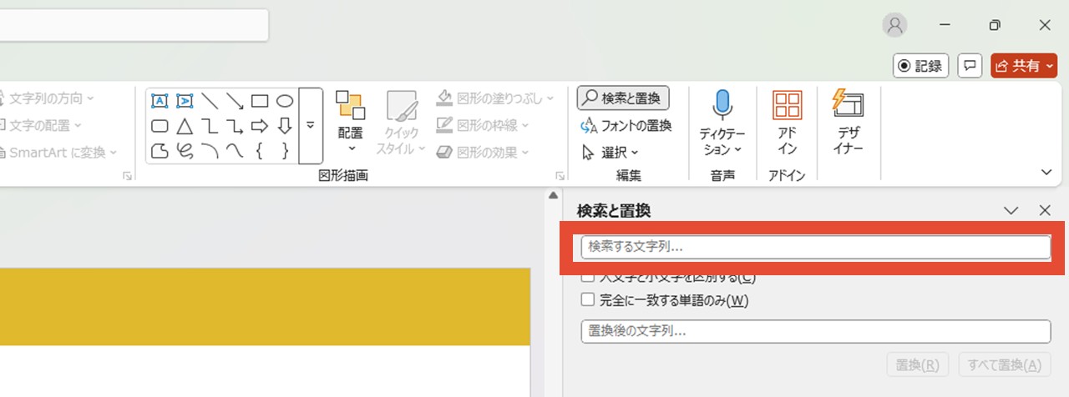Viewport: 1069px width, 397px height.
Task: Open 文字列の方向 (Text Direction) dropdown
Action: [48, 98]
